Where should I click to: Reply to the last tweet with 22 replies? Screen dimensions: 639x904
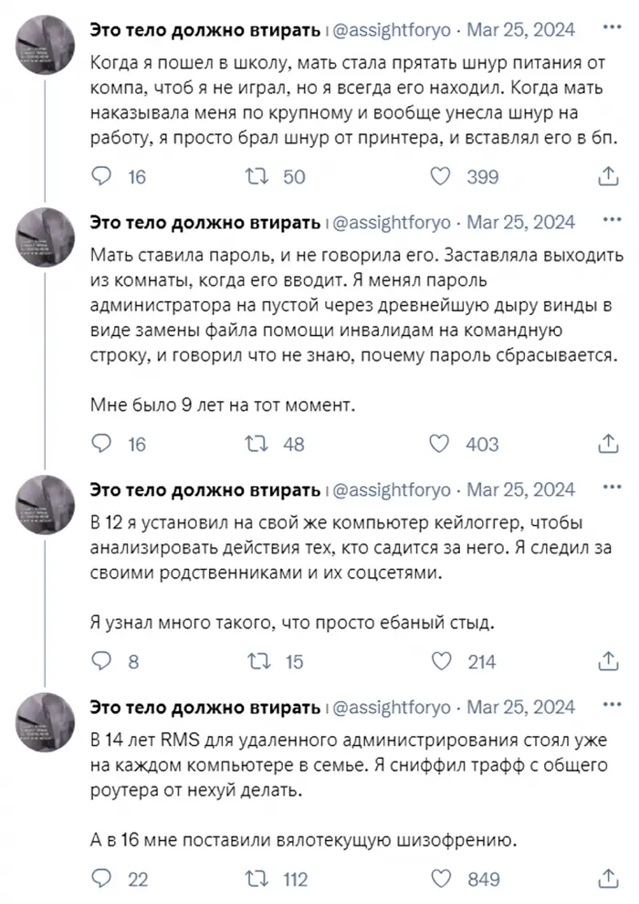click(x=104, y=879)
